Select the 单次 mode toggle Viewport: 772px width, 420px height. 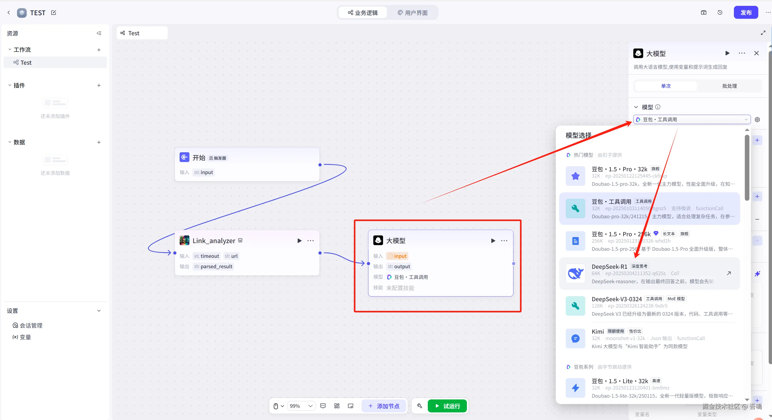click(666, 86)
